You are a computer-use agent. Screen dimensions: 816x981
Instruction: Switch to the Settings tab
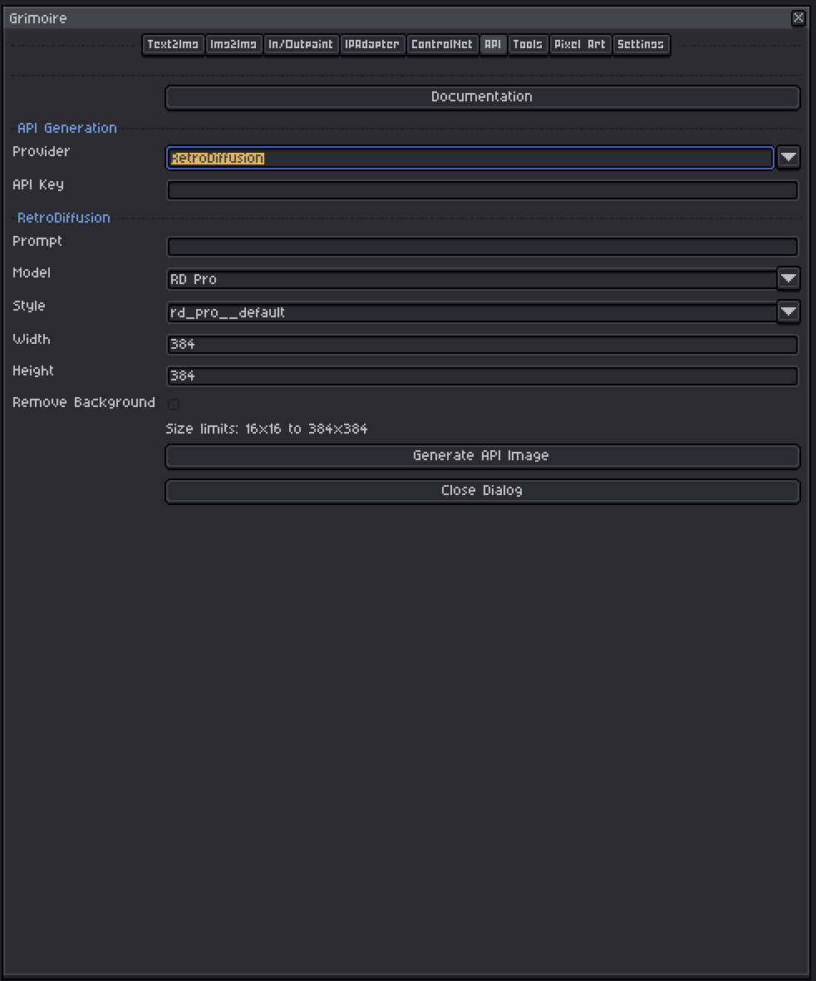click(641, 44)
